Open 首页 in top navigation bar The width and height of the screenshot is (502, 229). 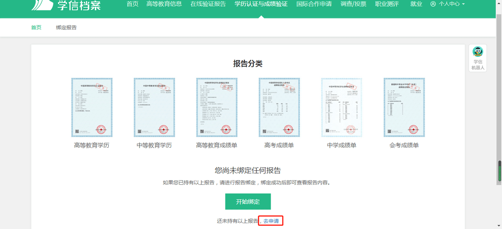[132, 4]
